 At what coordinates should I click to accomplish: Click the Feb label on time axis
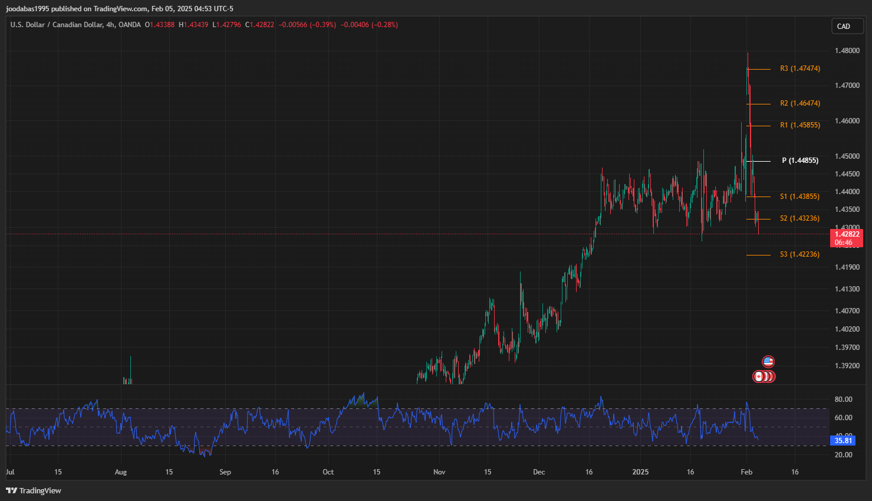coord(746,472)
